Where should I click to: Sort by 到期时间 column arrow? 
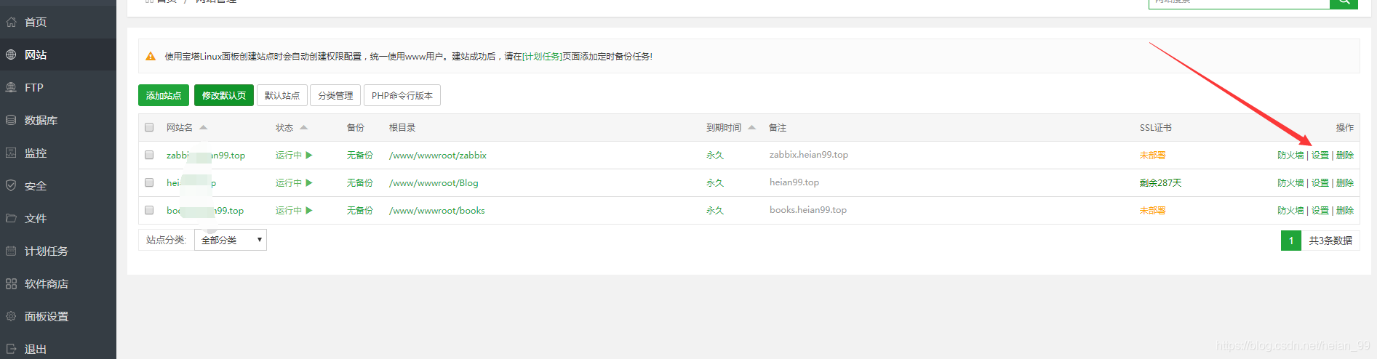(752, 127)
